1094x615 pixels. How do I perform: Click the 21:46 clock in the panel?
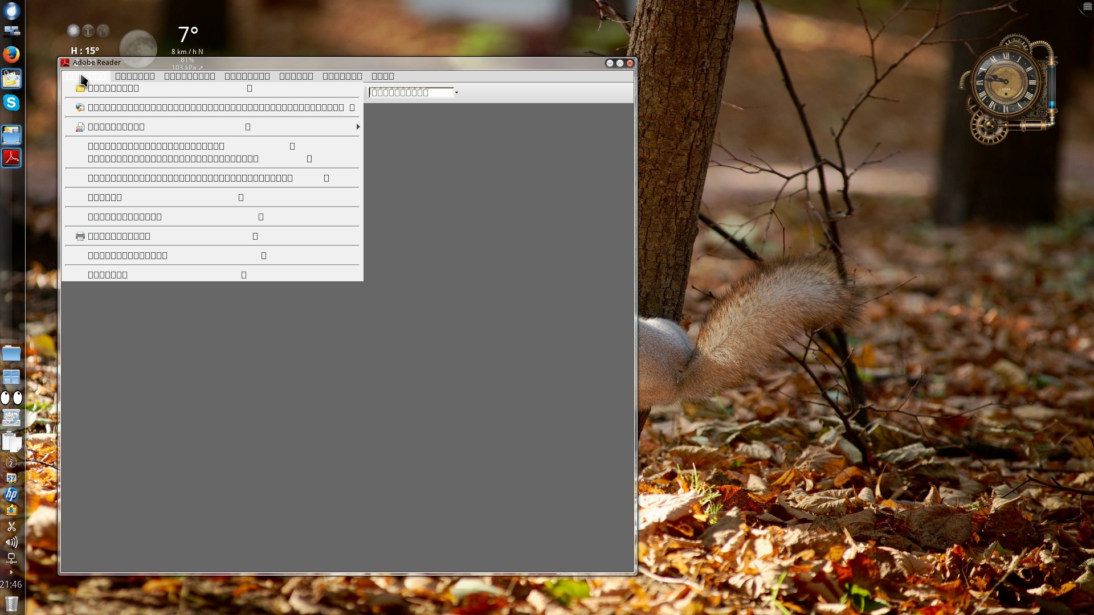pos(11,585)
